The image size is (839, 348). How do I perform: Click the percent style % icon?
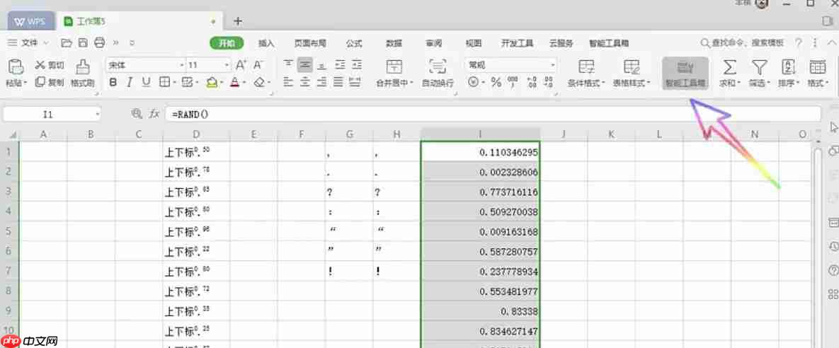(x=496, y=82)
